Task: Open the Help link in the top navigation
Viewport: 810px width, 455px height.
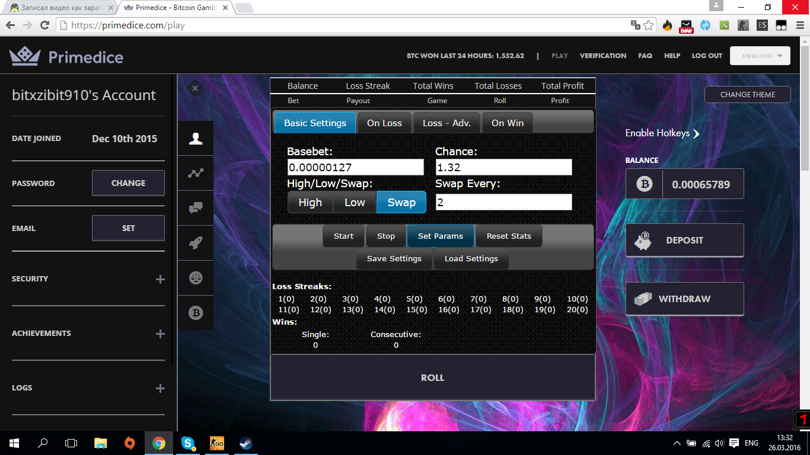Action: tap(672, 56)
